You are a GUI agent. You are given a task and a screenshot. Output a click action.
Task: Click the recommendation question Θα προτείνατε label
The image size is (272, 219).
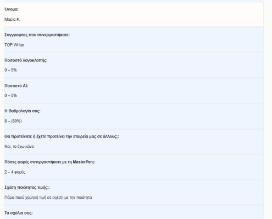click(x=62, y=136)
